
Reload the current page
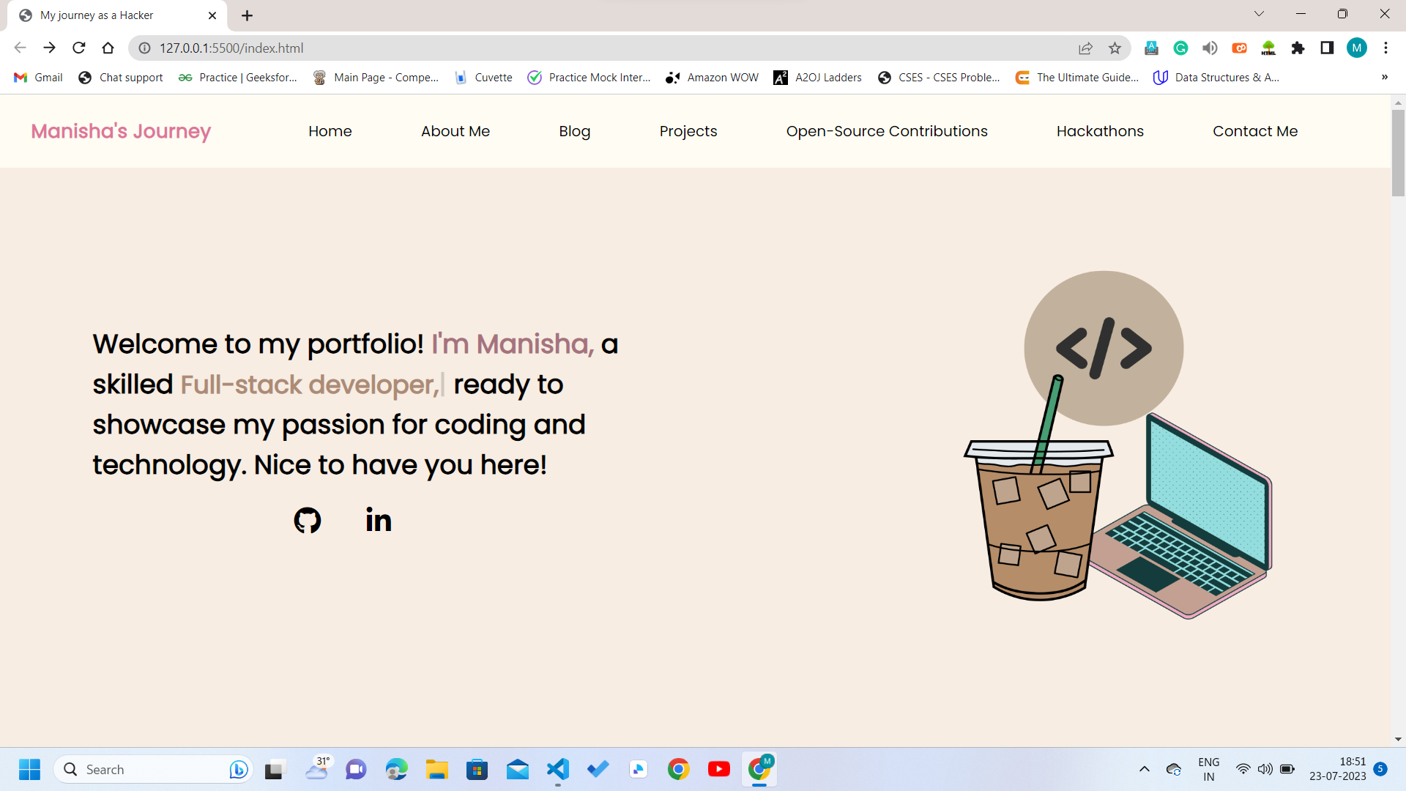[78, 48]
